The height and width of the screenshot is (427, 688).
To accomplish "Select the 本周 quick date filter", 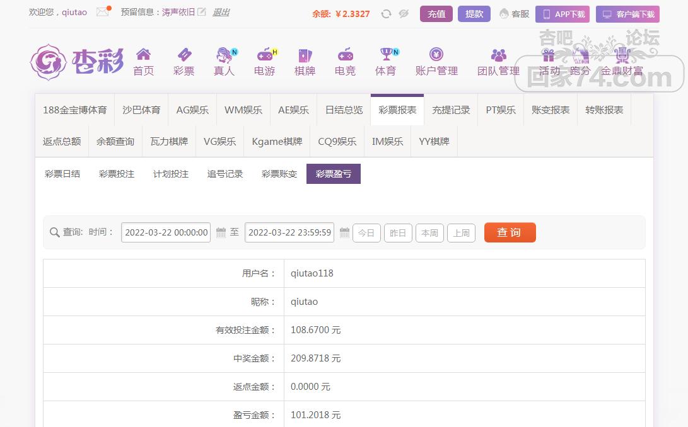I will point(429,233).
